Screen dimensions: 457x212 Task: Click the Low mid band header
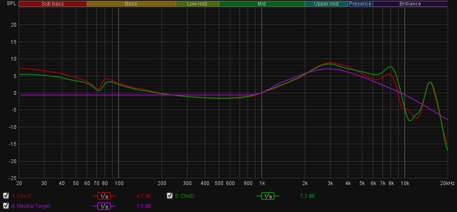197,4
